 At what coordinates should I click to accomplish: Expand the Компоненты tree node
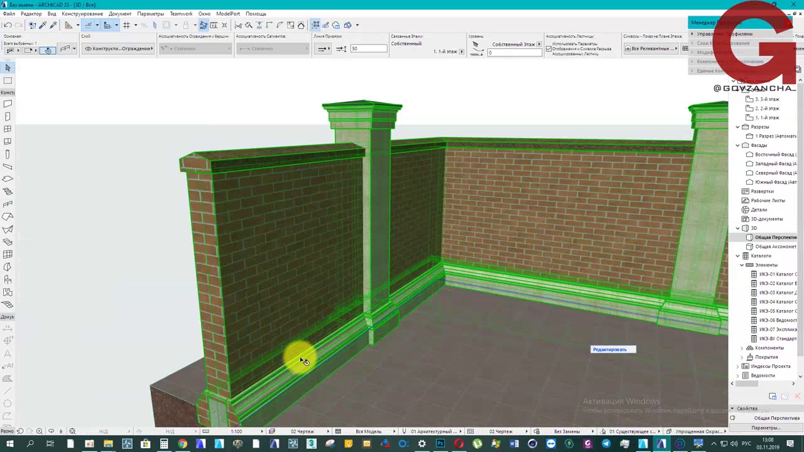742,348
